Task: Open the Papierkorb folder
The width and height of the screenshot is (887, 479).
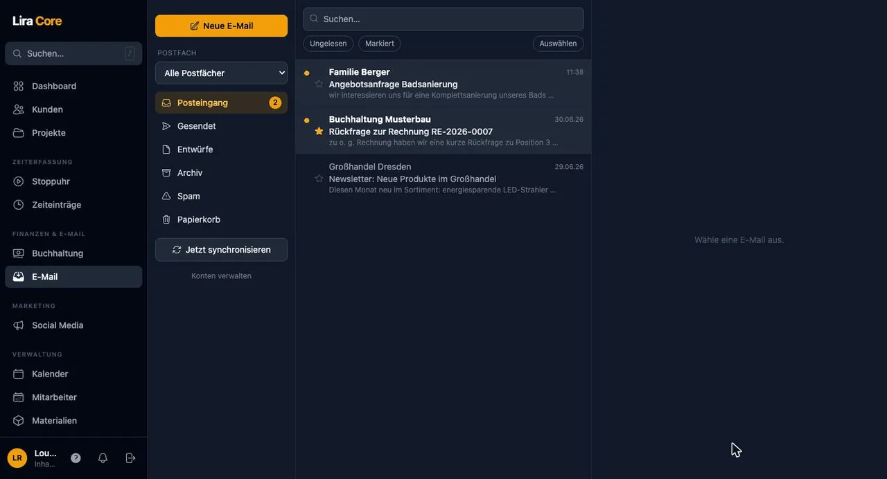Action: coord(221,219)
